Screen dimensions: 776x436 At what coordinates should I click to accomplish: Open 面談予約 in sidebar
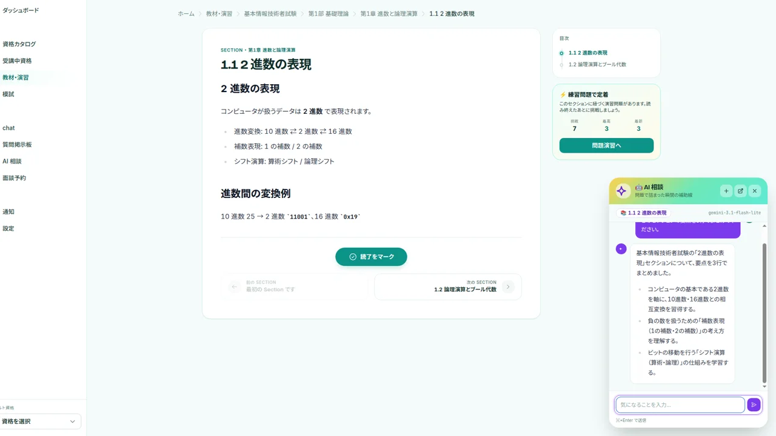click(x=14, y=178)
